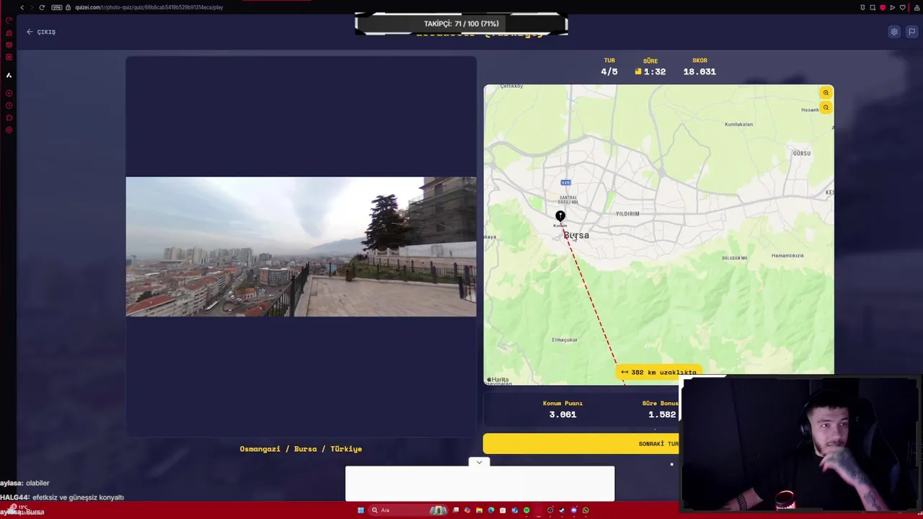Image resolution: width=923 pixels, height=519 pixels.
Task: Open the Bursa street panorama photo
Action: pyautogui.click(x=301, y=247)
